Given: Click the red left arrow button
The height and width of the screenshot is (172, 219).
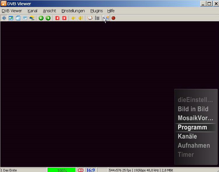Looking at the screenshot, I should coord(57,18).
